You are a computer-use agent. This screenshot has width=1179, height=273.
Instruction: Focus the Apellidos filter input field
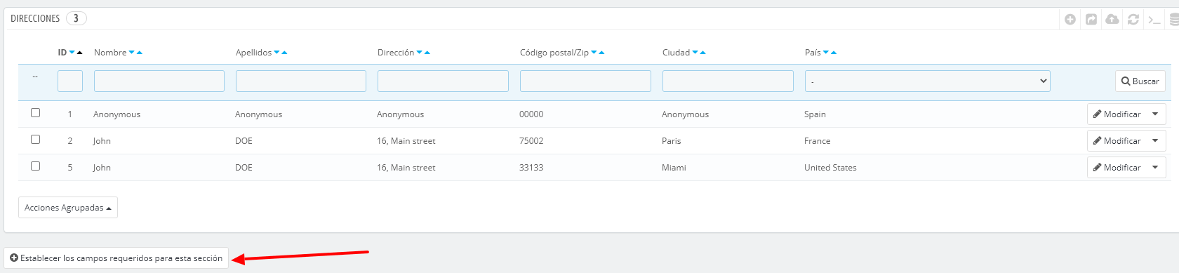(x=301, y=81)
